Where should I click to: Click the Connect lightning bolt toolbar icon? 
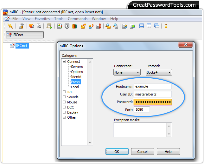(x=10, y=26)
